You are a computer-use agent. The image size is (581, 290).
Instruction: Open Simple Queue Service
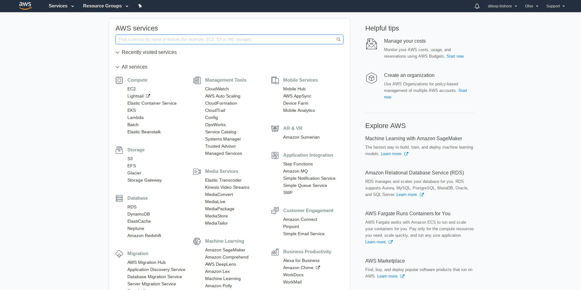click(305, 186)
